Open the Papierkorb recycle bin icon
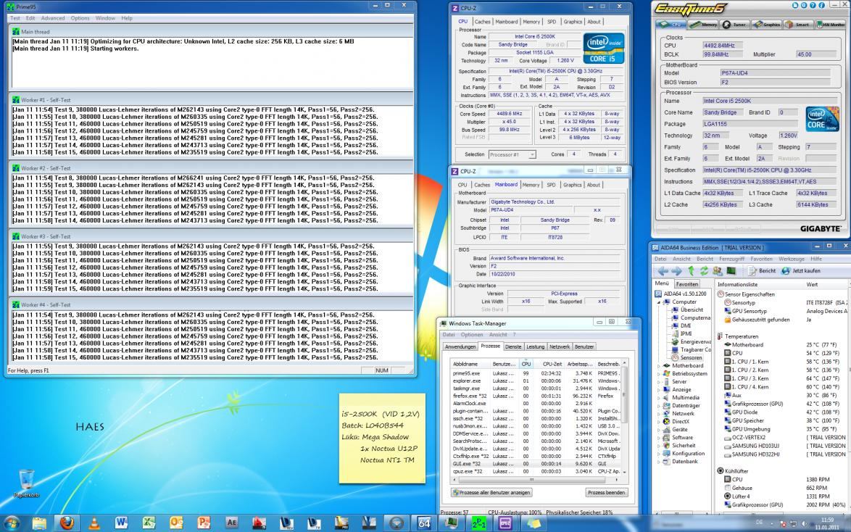 pos(26,483)
